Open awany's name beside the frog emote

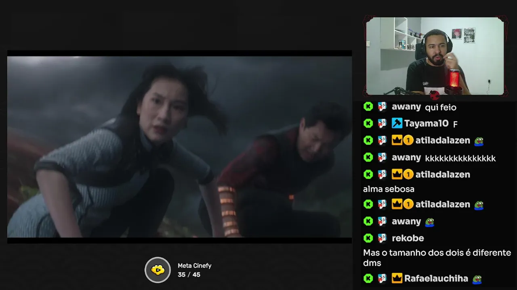click(x=406, y=222)
